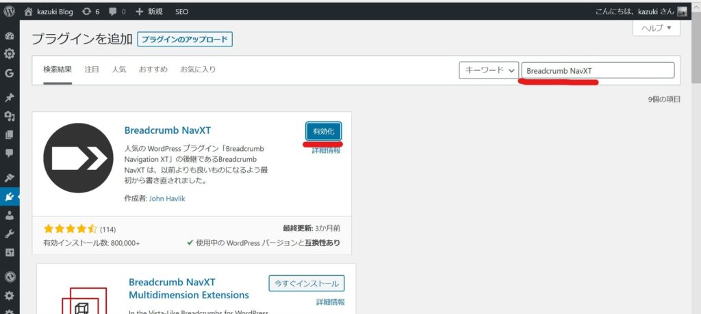Open Breadcrumb NavXT plugin title link

pyautogui.click(x=167, y=130)
